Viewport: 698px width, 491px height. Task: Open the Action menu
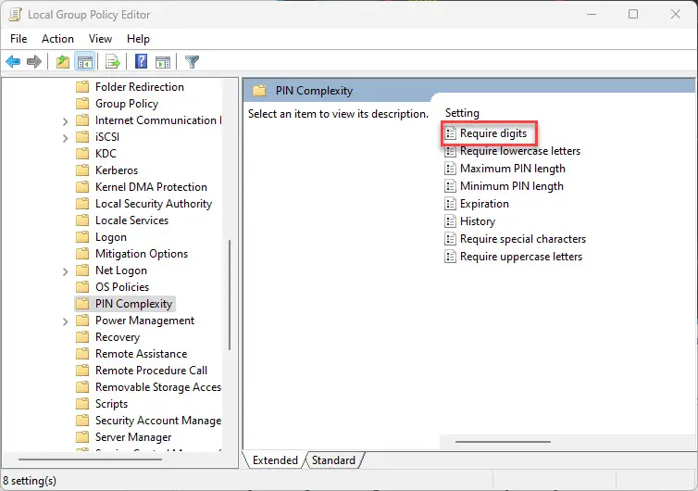coord(58,39)
